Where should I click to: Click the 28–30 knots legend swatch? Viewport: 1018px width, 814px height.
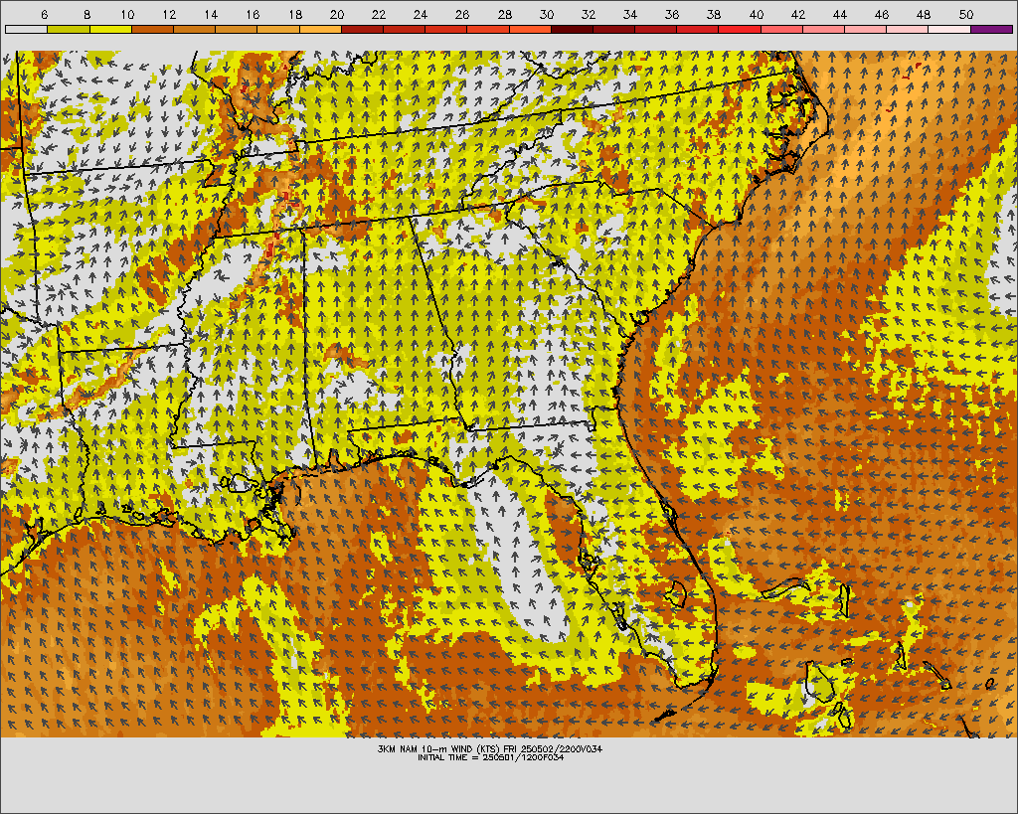(530, 29)
